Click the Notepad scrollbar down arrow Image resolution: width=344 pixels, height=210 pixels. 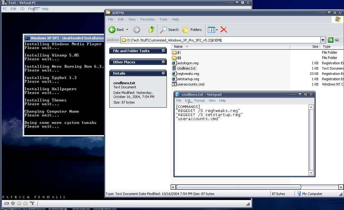tap(311, 173)
